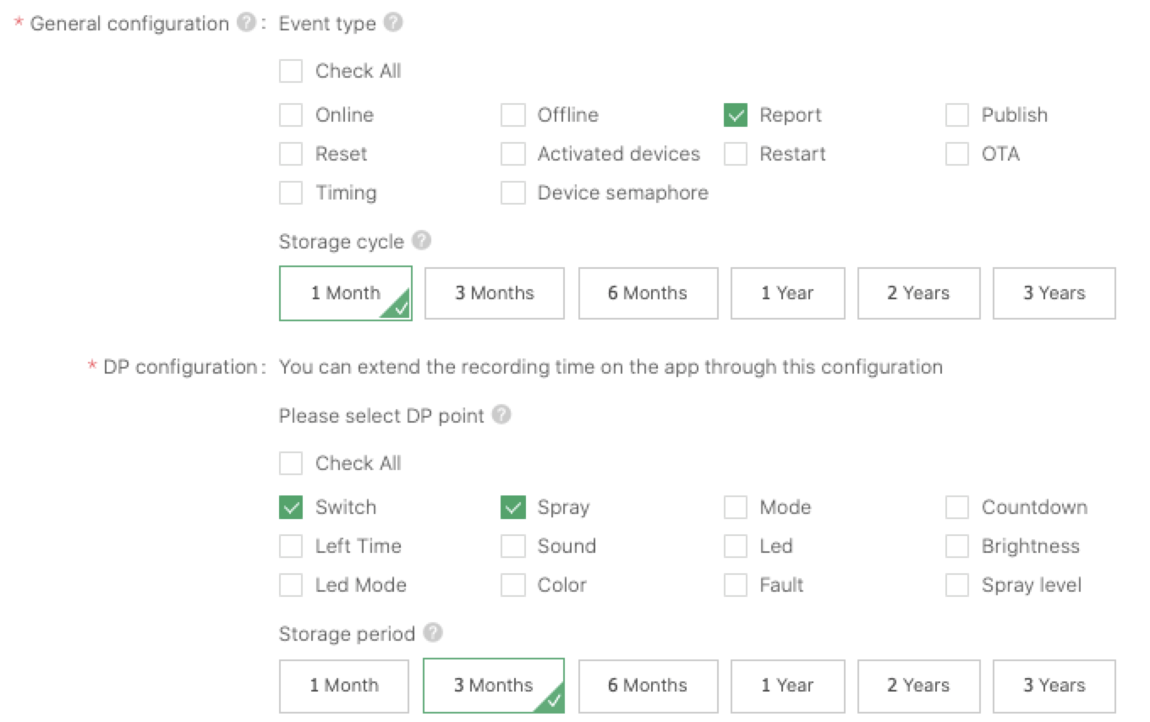The image size is (1150, 722).
Task: Click the 'DP configuration' label text
Action: click(x=179, y=367)
